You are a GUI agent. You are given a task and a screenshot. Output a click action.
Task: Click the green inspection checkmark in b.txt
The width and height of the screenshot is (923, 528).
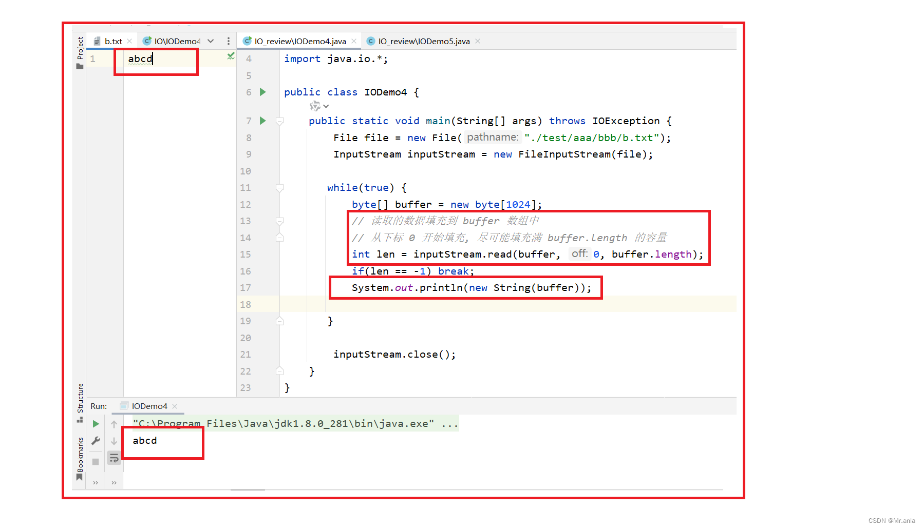pyautogui.click(x=231, y=56)
